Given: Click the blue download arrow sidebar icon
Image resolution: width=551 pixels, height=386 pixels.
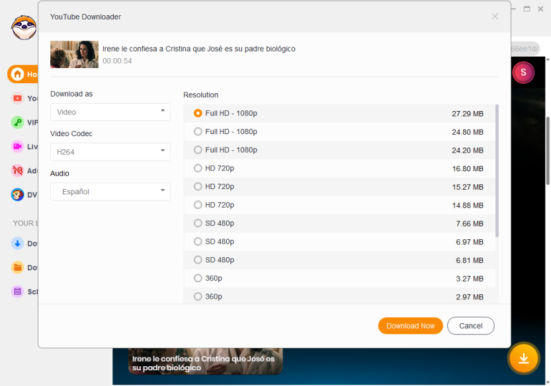Looking at the screenshot, I should tap(18, 243).
